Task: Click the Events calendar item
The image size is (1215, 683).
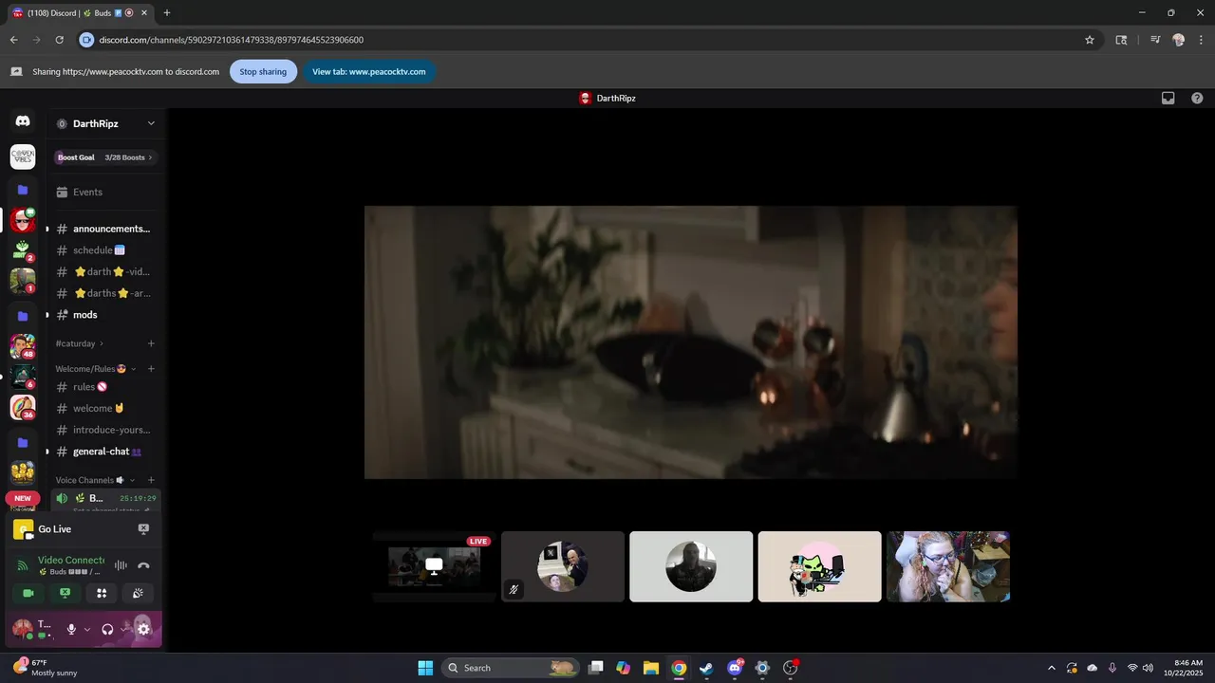Action: point(105,192)
